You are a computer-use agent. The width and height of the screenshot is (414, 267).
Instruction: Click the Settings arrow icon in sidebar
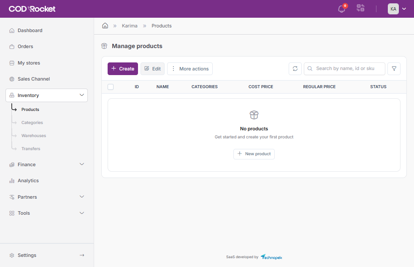82,255
